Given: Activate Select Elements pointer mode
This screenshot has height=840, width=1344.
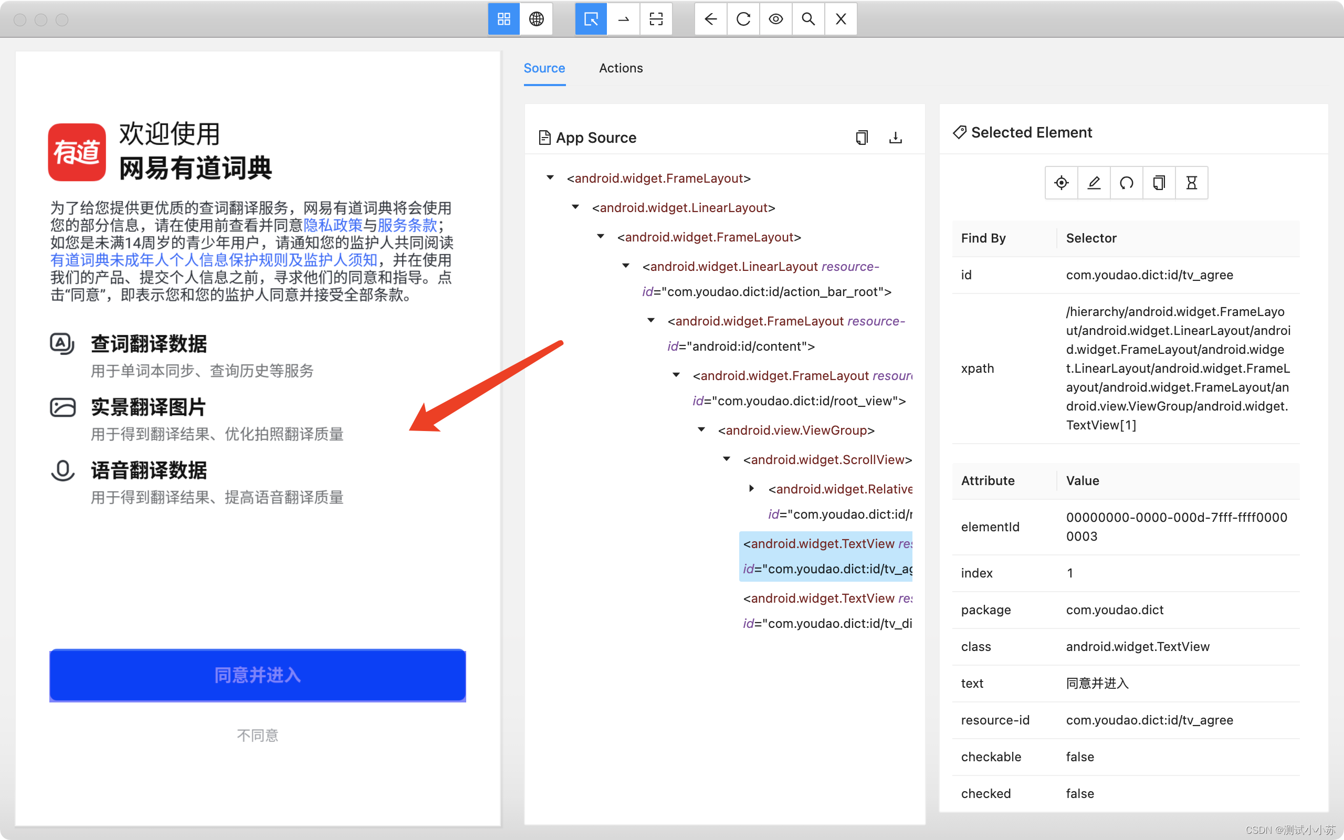Looking at the screenshot, I should click(x=591, y=19).
